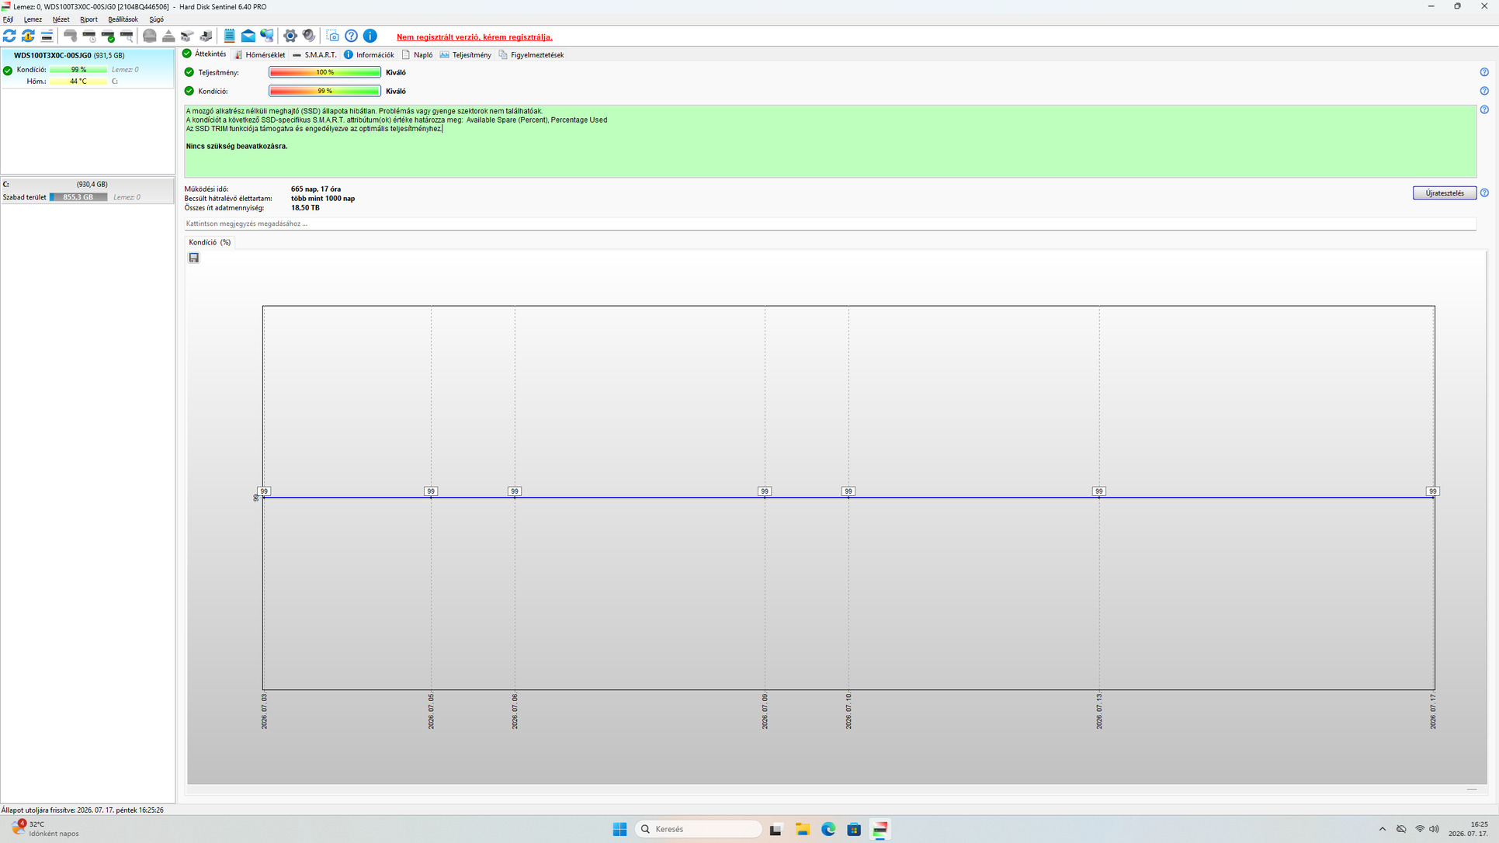Click the blue envelope send email icon
Image resolution: width=1499 pixels, height=843 pixels.
pos(248,36)
